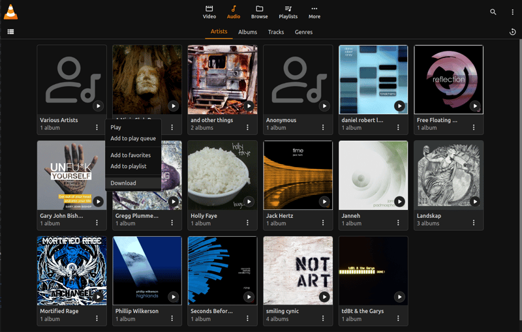
Task: Open Holly Faye three-dot menu
Action: click(247, 223)
